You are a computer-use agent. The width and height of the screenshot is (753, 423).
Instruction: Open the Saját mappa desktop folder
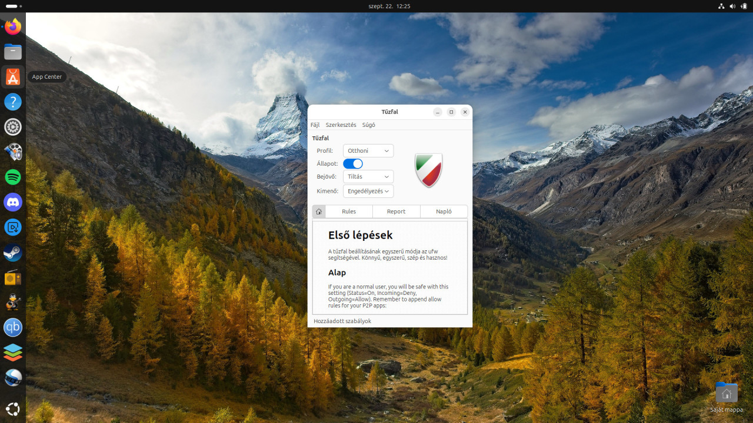(727, 394)
